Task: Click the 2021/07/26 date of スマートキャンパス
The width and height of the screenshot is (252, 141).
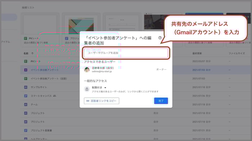Action: (199, 96)
